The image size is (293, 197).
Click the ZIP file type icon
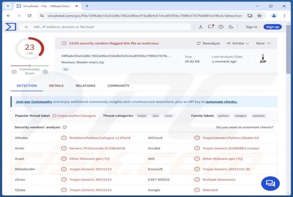coord(263,59)
